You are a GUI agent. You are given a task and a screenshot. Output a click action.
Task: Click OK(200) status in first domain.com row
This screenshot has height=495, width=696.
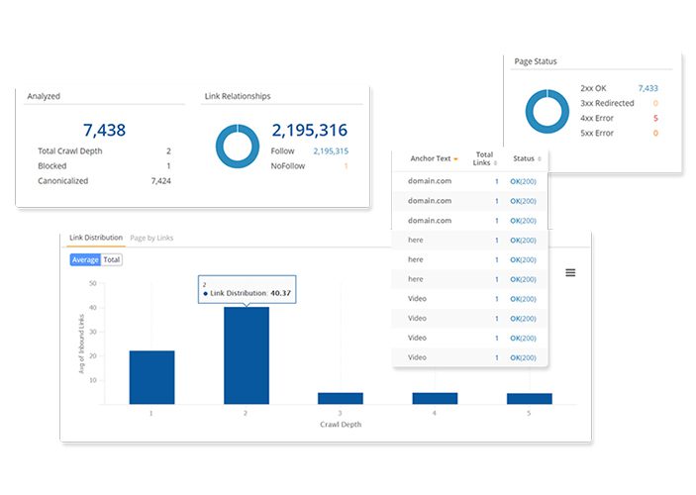[523, 182]
